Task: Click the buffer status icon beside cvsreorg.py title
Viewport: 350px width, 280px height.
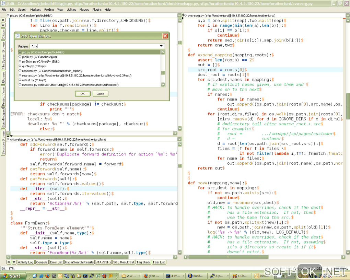Action: tap(185, 15)
